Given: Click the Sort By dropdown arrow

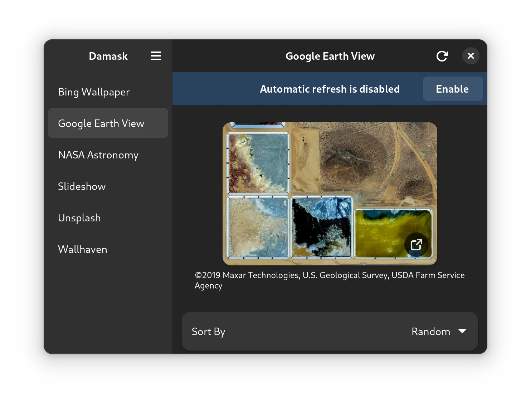Looking at the screenshot, I should click(x=462, y=331).
